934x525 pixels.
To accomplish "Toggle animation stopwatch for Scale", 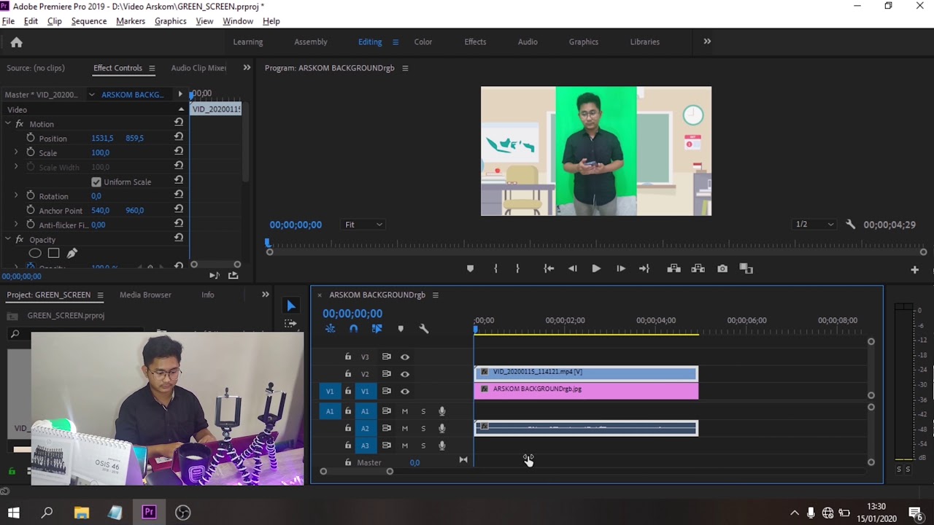I will (x=31, y=152).
